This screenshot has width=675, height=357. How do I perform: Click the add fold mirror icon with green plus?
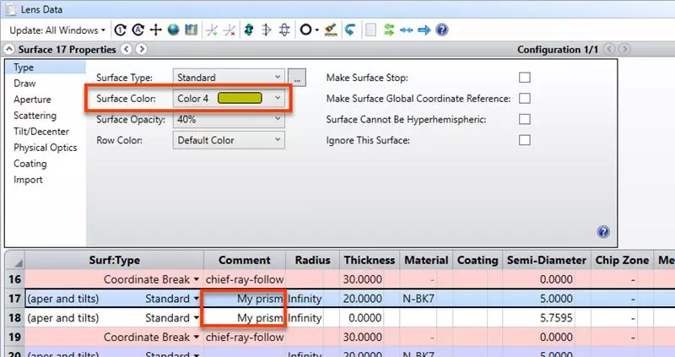pos(212,30)
